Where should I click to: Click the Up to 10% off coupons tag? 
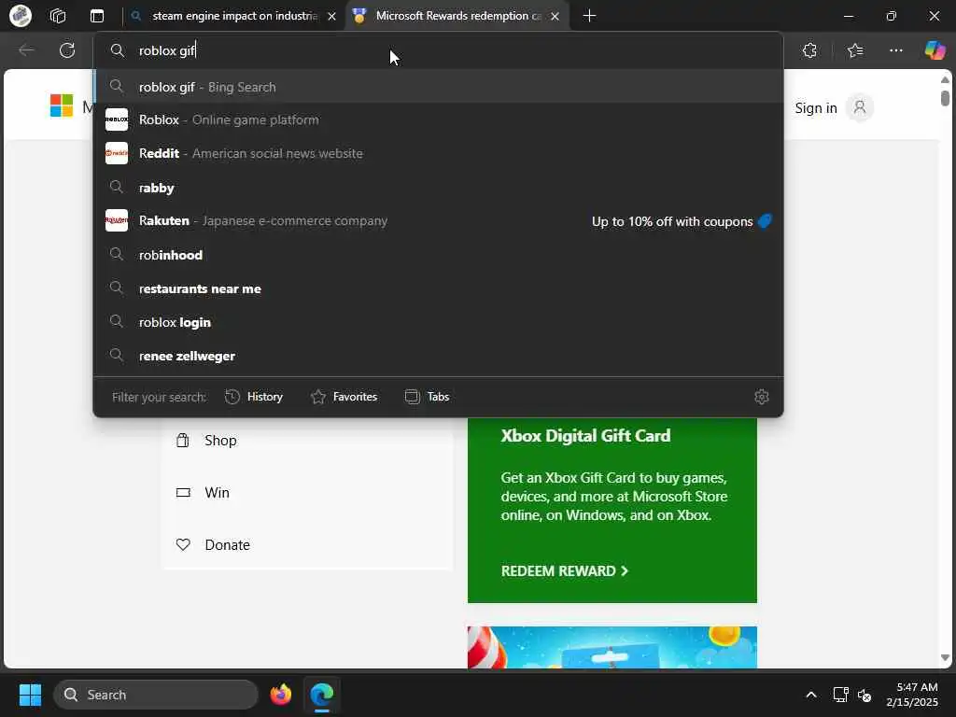pos(682,221)
